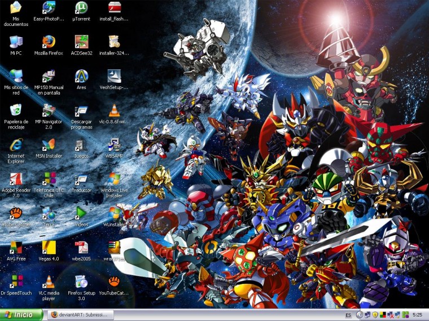Screen dimensions: 429x321
Task: Click the yellow security shield tray icon
Action: (375, 315)
